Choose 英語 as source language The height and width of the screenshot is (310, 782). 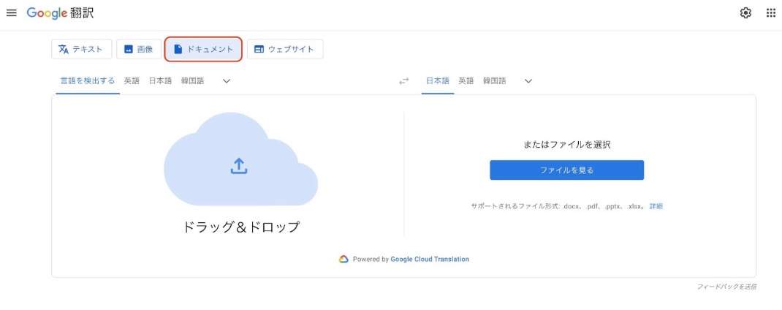click(132, 81)
